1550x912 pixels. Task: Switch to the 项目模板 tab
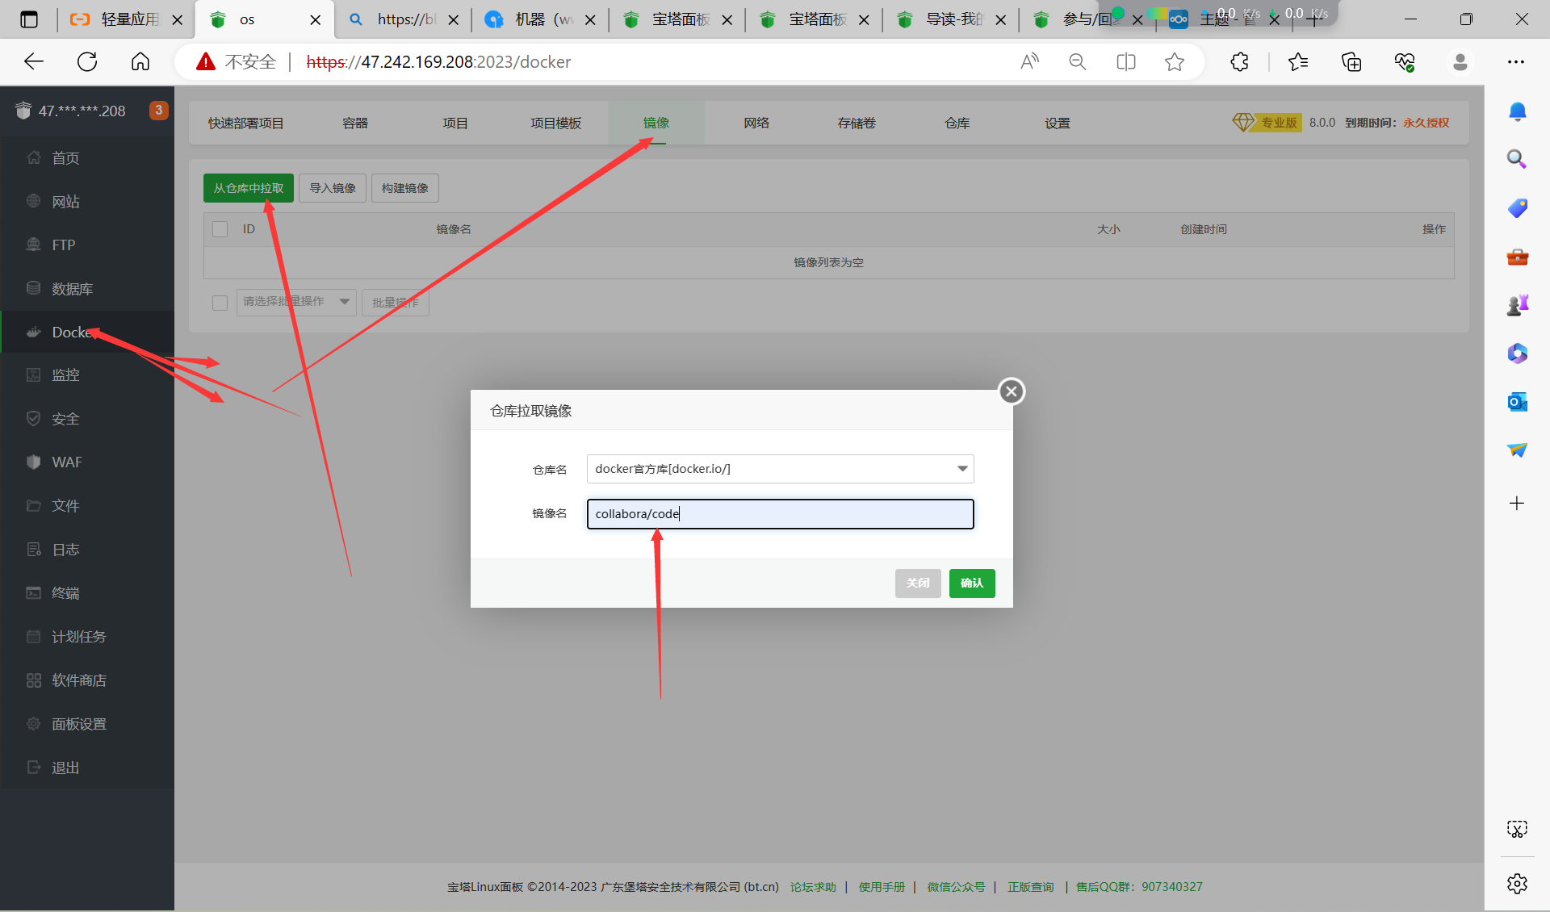[x=556, y=123]
